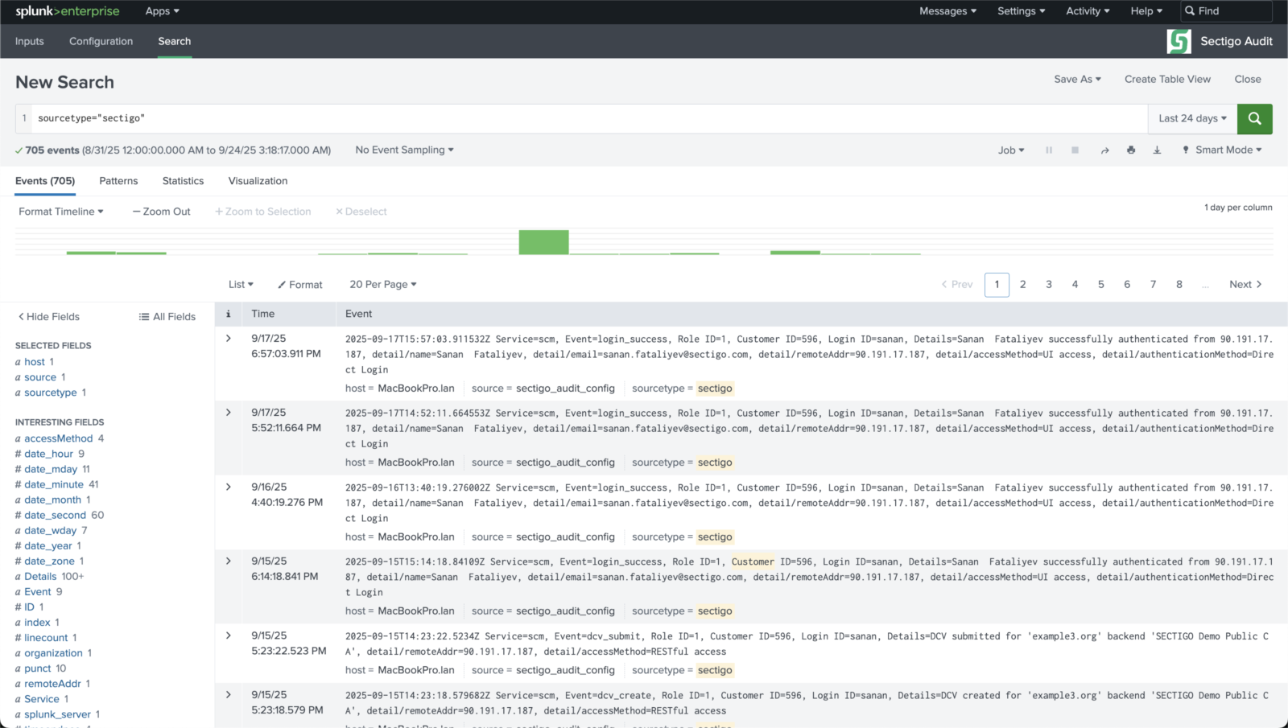Open the All Fields list
Image resolution: width=1288 pixels, height=728 pixels.
pyautogui.click(x=167, y=317)
